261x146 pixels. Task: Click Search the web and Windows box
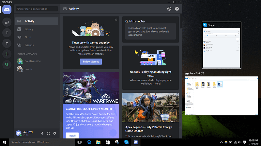point(42,142)
